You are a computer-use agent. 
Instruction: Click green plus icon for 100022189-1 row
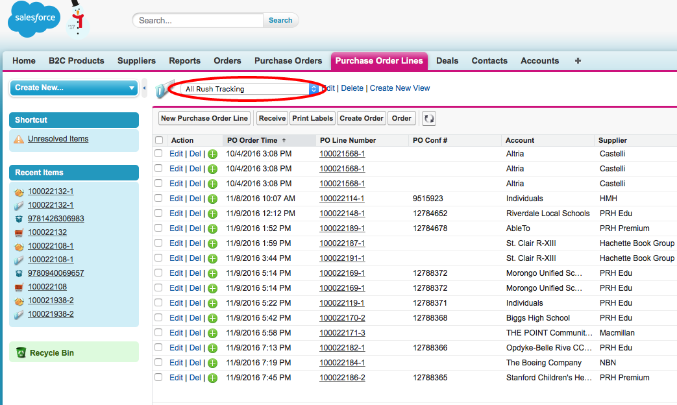click(212, 229)
